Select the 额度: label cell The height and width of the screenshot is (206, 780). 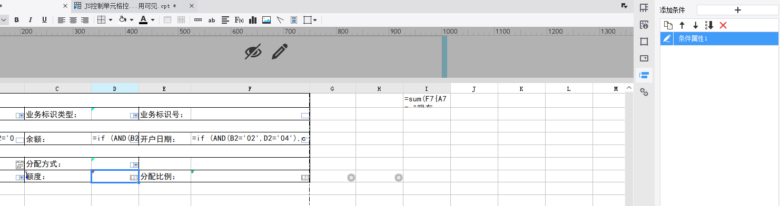[57, 177]
